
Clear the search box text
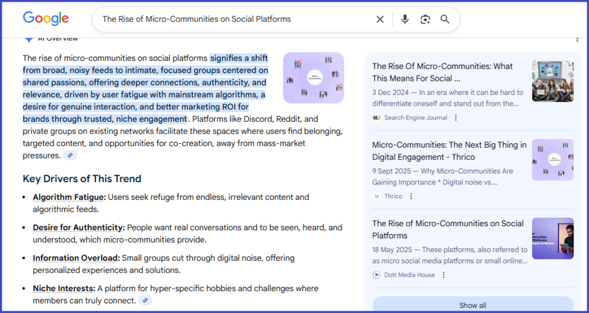click(x=380, y=20)
